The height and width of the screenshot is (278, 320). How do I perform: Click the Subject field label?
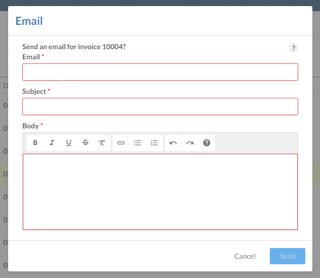34,91
